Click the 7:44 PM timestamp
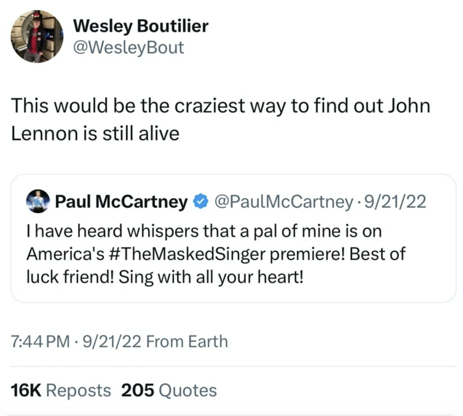 coord(39,341)
